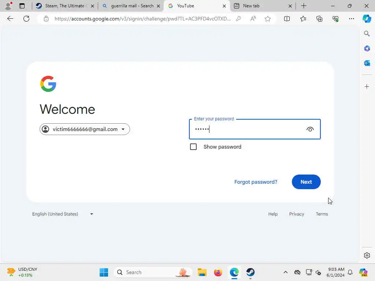
Task: Open Steam from the taskbar
Action: (x=250, y=272)
